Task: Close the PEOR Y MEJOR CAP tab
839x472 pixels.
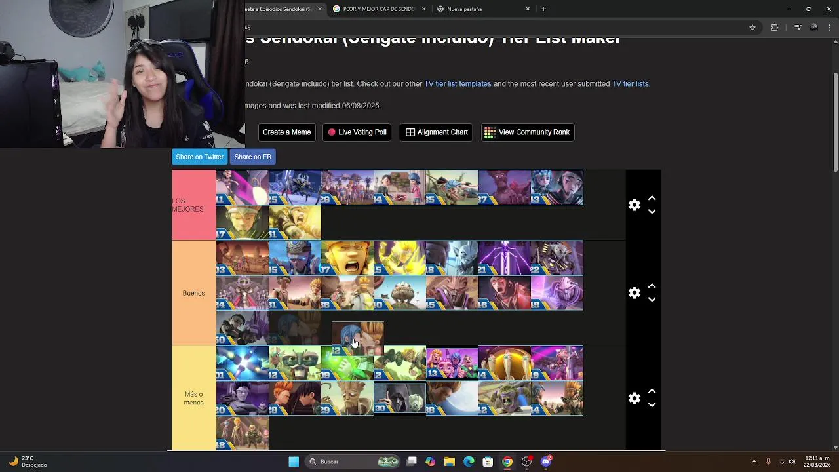Action: click(424, 9)
